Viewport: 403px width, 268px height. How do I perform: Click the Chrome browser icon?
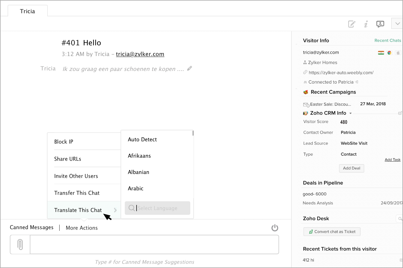[x=390, y=53]
